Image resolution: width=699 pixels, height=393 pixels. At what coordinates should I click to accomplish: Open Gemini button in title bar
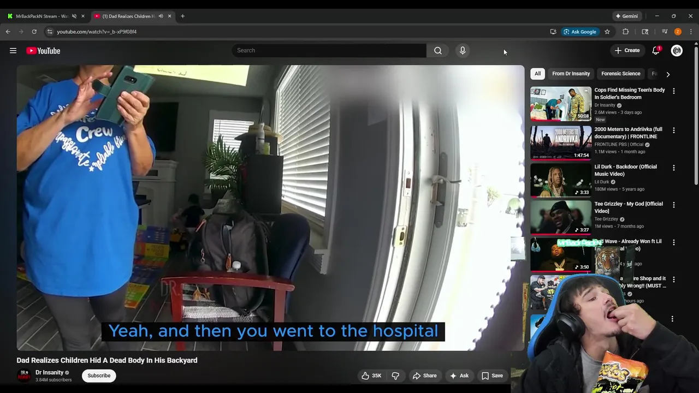click(x=626, y=16)
